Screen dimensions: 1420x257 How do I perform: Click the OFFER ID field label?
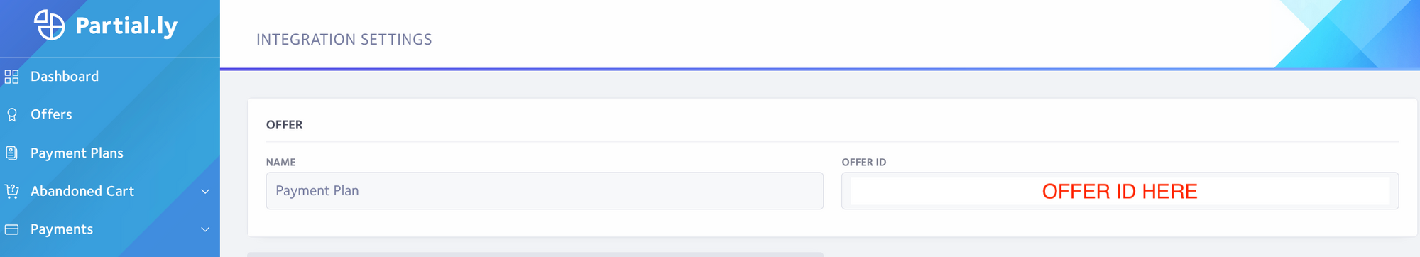864,163
